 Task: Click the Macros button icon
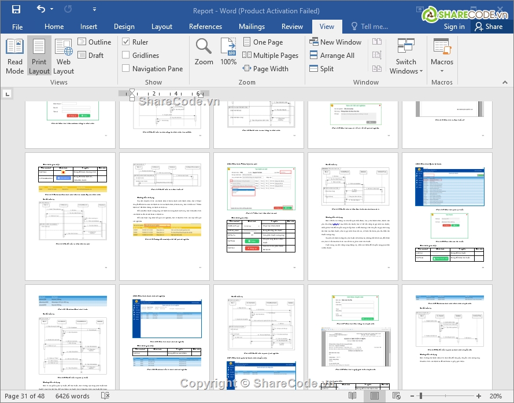pos(442,46)
